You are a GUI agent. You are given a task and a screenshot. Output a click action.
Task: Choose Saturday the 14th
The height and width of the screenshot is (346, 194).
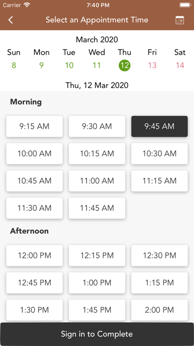(180, 65)
